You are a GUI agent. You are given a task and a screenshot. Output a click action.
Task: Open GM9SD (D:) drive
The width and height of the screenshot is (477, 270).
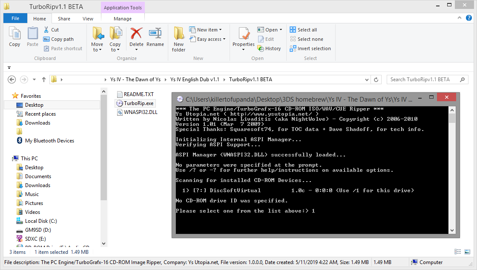38,230
